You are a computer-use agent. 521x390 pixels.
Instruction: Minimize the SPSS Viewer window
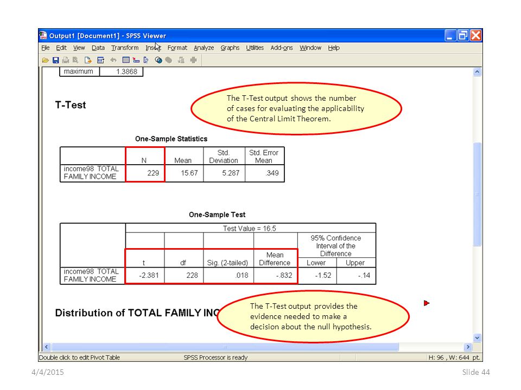click(x=450, y=35)
